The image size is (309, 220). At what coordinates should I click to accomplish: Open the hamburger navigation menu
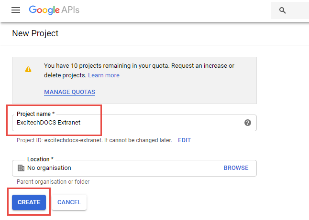point(16,10)
